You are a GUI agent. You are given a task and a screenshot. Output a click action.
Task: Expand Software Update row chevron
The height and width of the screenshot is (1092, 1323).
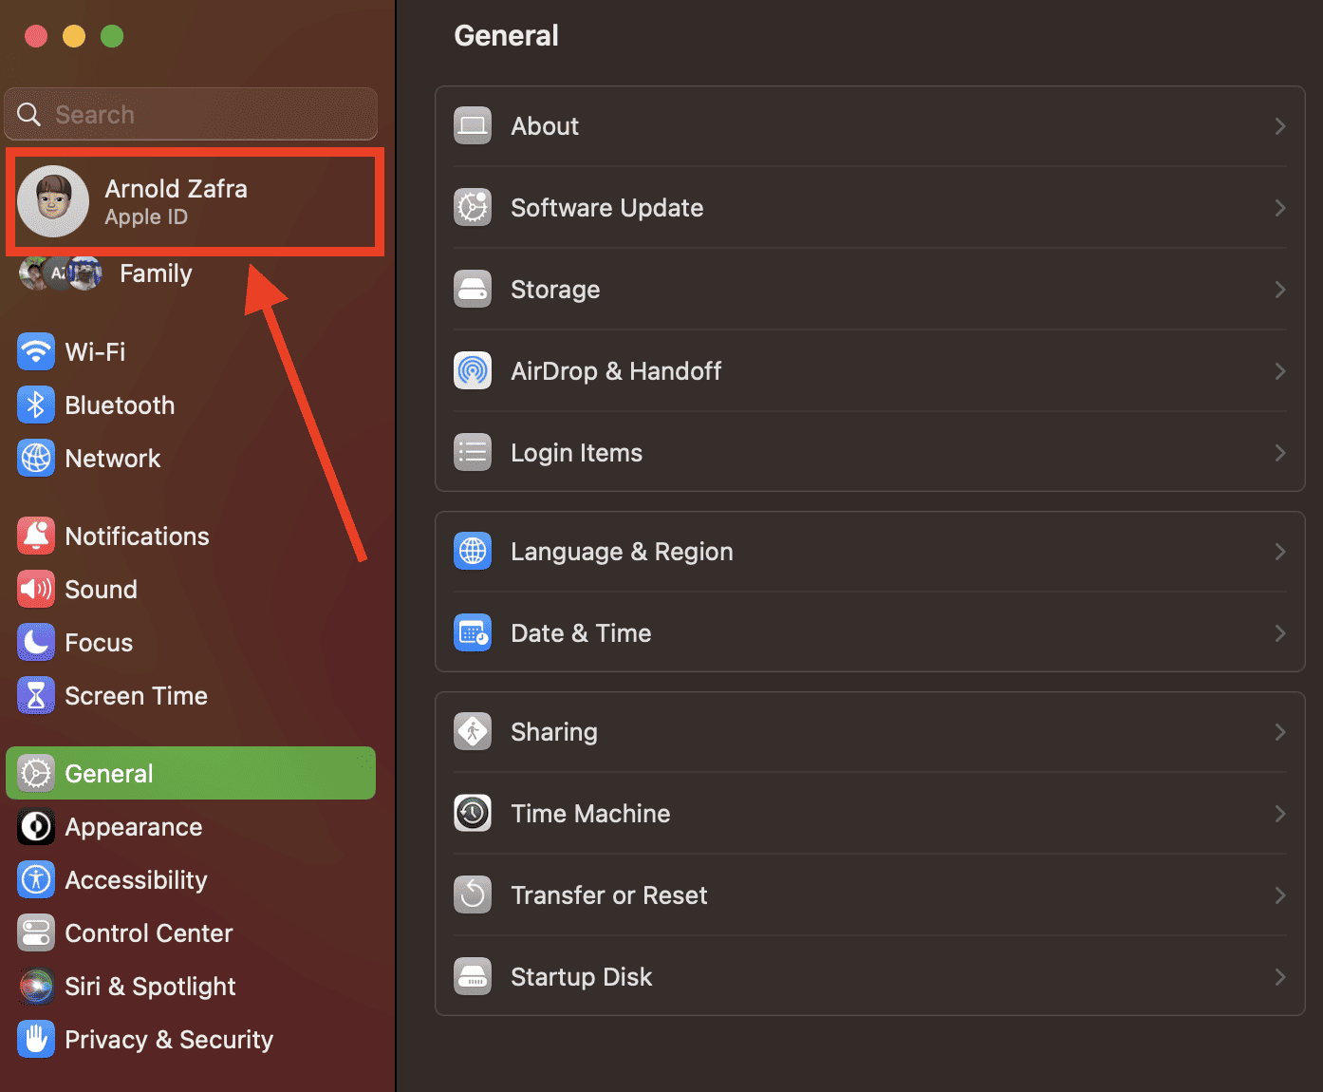tap(1279, 208)
